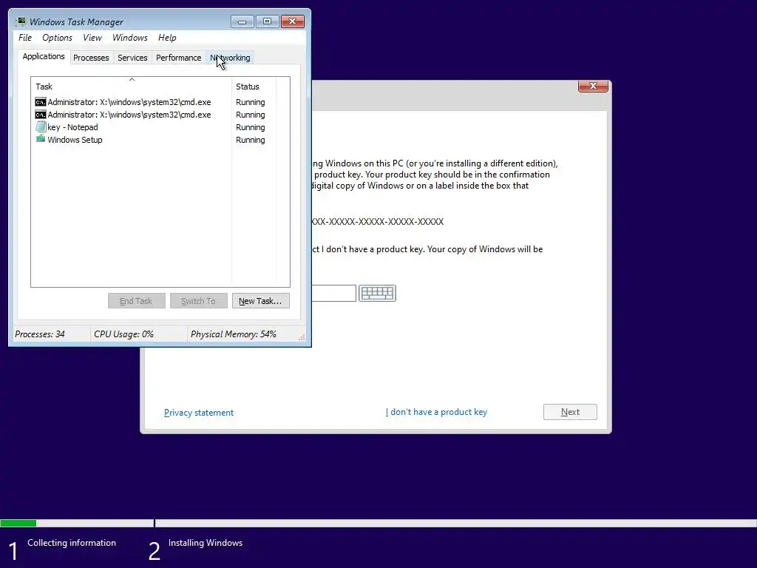The width and height of the screenshot is (757, 568).
Task: Click Next in Windows Setup
Action: (x=570, y=412)
